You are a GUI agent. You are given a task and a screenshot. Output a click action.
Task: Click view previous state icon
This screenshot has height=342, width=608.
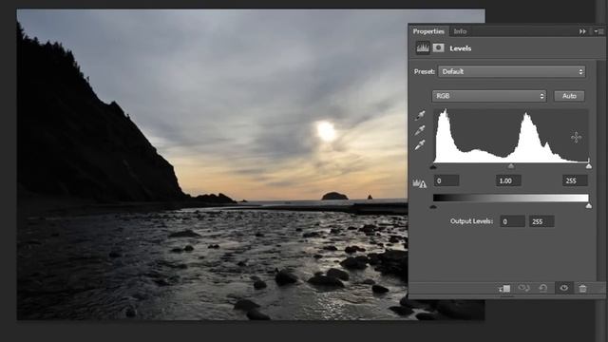(523, 288)
